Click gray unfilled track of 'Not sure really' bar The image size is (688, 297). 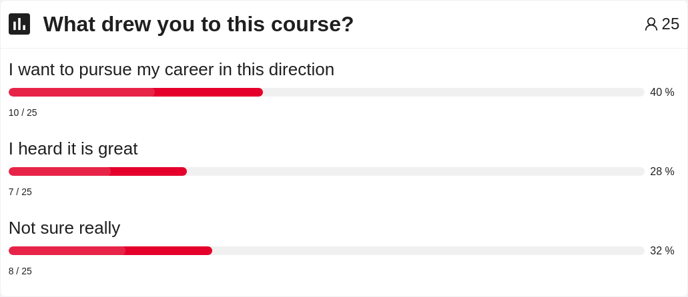428,251
